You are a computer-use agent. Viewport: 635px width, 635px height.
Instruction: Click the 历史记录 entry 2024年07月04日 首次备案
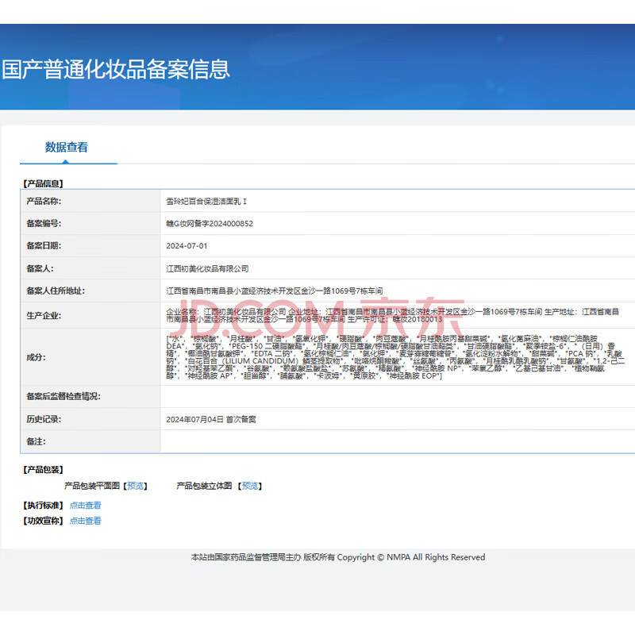[x=211, y=419]
